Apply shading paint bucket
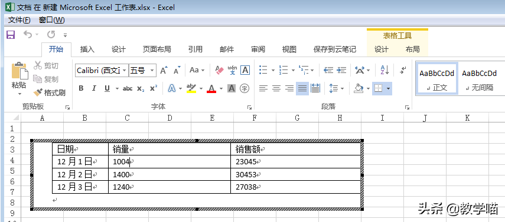Screen dimensions: 505x222 click(x=359, y=88)
